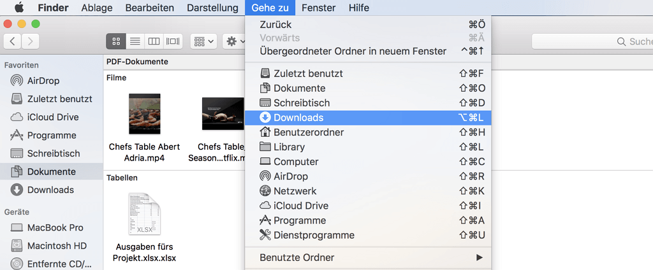Open the Ablage menu

97,8
